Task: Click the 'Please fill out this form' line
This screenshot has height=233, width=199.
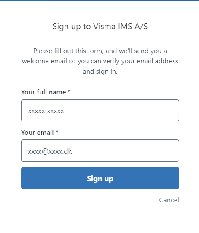Action: [x=100, y=51]
